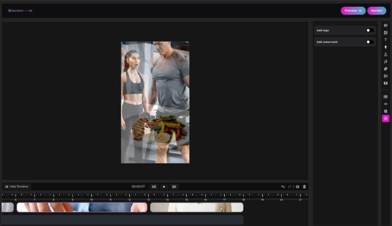Click the audio levels icon in sidebar

(x=385, y=104)
